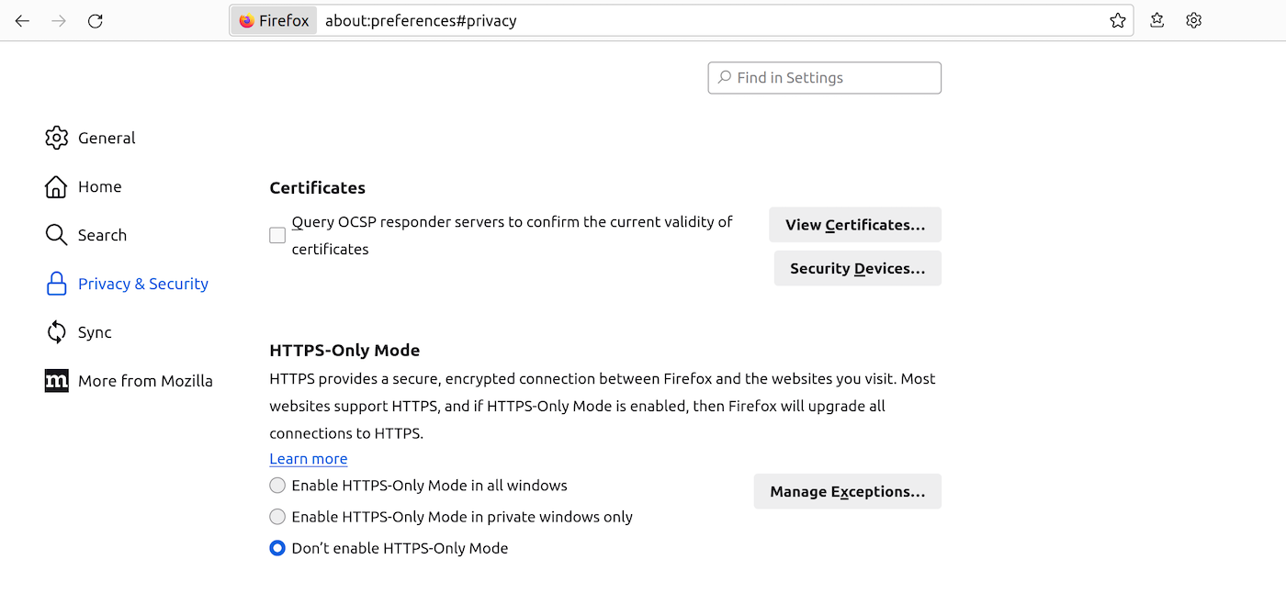
Task: Click the save to library icon
Action: click(1156, 20)
